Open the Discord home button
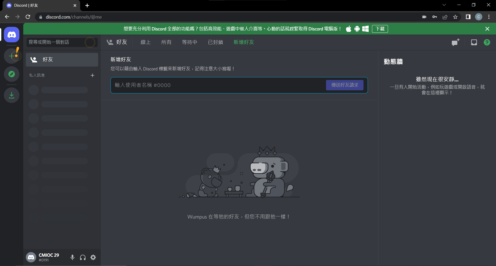This screenshot has height=266, width=496. coord(12,35)
